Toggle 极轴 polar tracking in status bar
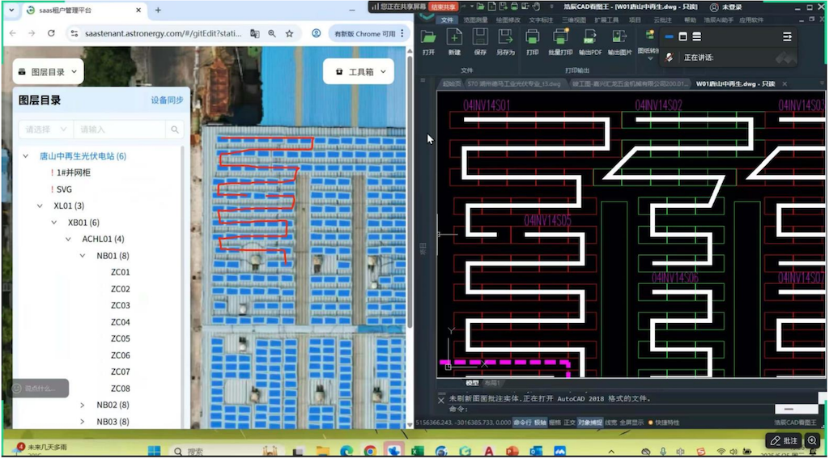The height and width of the screenshot is (459, 829). pos(540,423)
